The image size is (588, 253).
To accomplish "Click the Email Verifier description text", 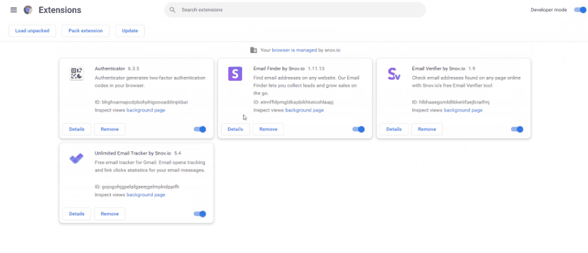I will point(466,82).
